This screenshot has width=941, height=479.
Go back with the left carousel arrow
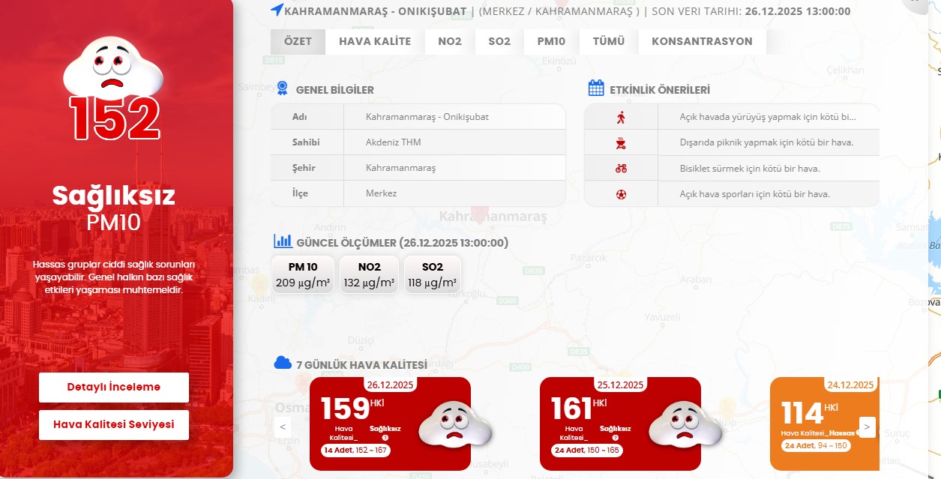coord(282,426)
